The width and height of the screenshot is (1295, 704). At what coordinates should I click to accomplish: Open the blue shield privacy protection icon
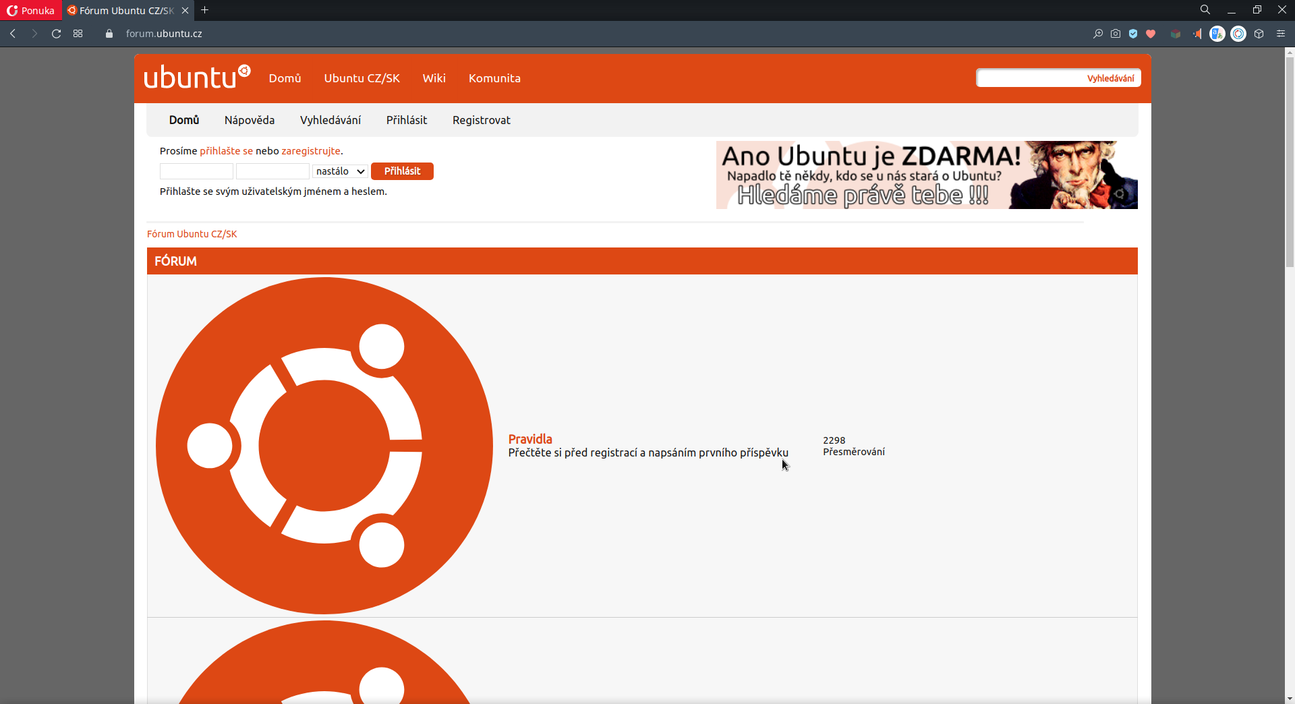click(1133, 34)
